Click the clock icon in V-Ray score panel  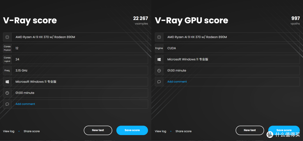[x=7, y=93]
